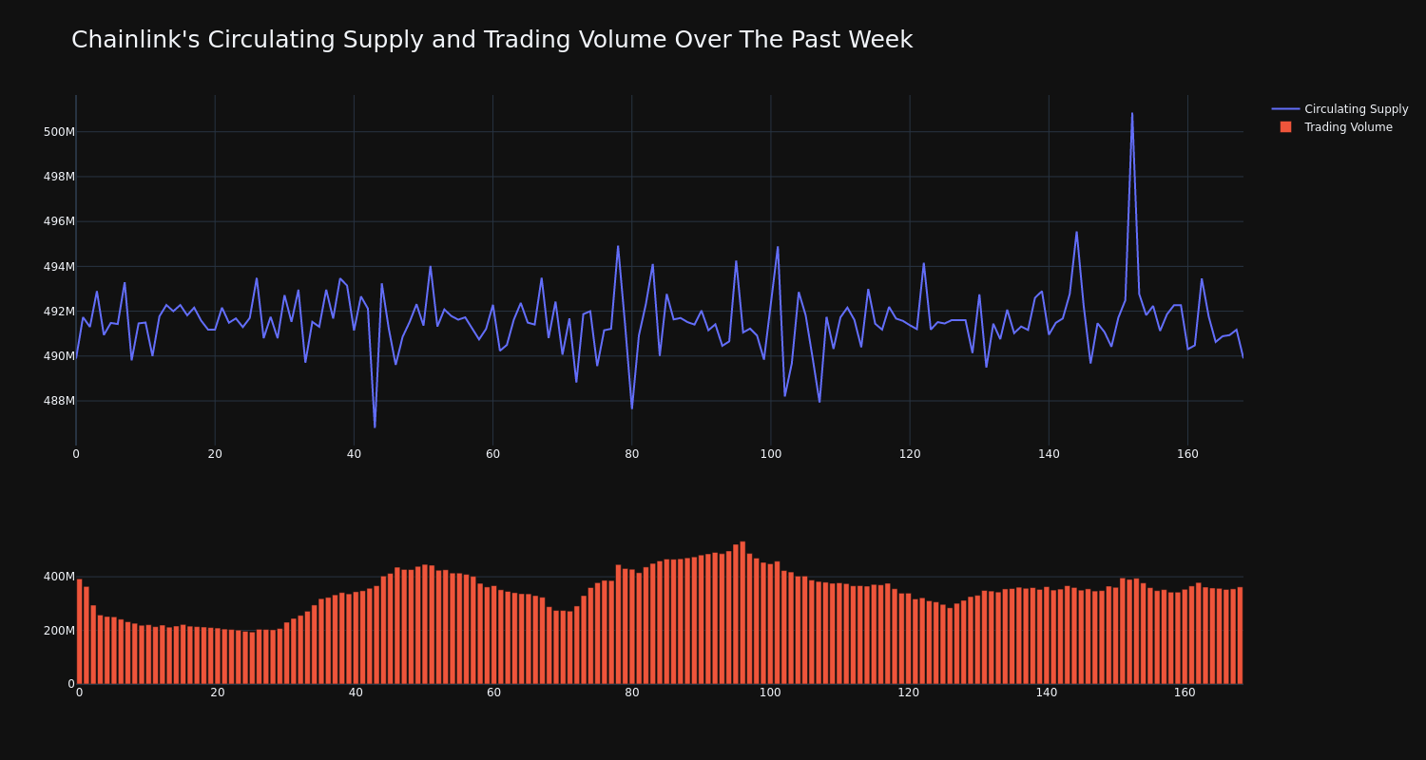Click the 498M y-axis label
1426x760 pixels.
(59, 177)
